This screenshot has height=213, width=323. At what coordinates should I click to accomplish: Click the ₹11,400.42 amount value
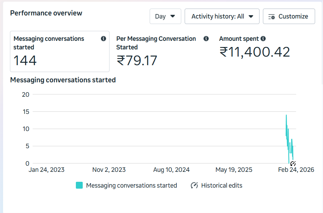(255, 52)
